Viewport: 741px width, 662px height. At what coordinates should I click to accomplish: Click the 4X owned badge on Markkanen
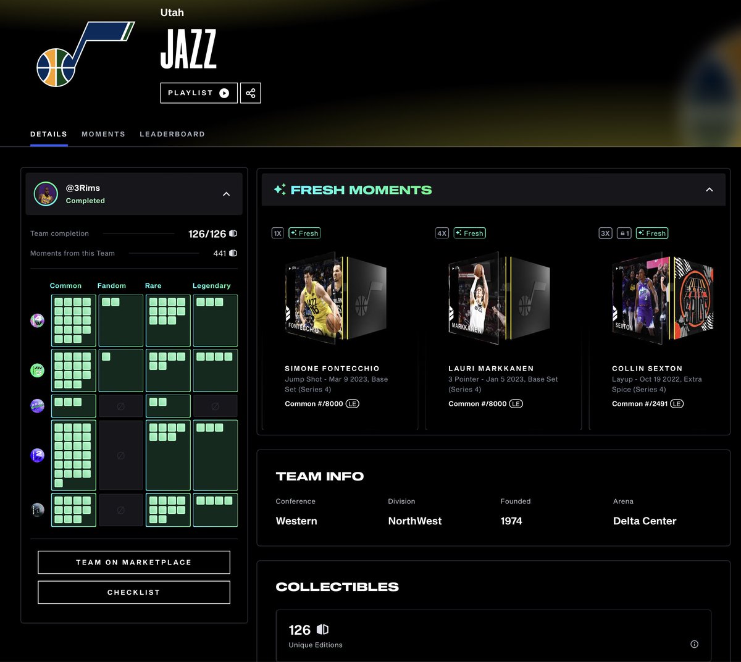[x=442, y=233]
